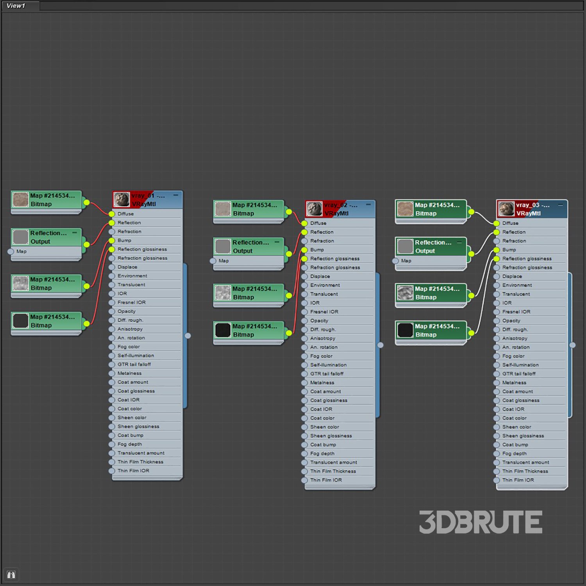Click the Diffuse input socket on vray_01
Viewport: 586px width, 586px height.
[x=112, y=214]
